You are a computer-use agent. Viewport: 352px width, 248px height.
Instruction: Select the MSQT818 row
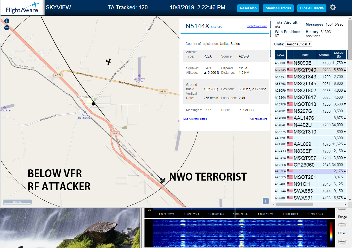point(311,104)
